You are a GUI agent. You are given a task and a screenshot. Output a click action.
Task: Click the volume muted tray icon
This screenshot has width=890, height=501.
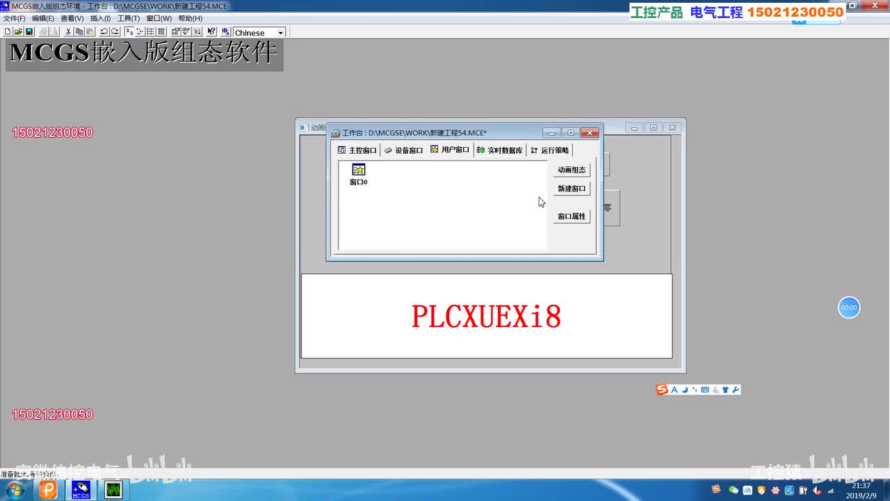[817, 491]
